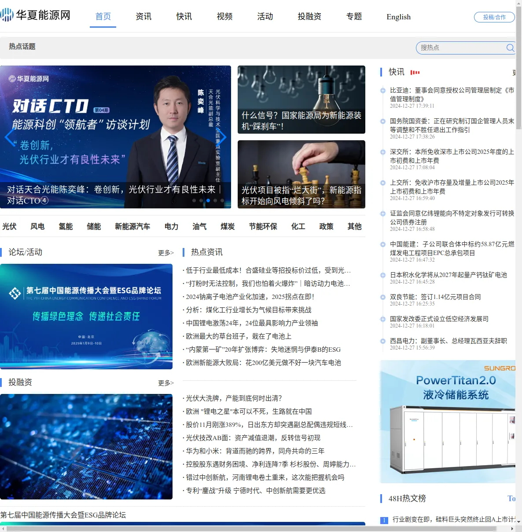Select the 氢能 category
This screenshot has width=522, height=532.
coord(66,226)
